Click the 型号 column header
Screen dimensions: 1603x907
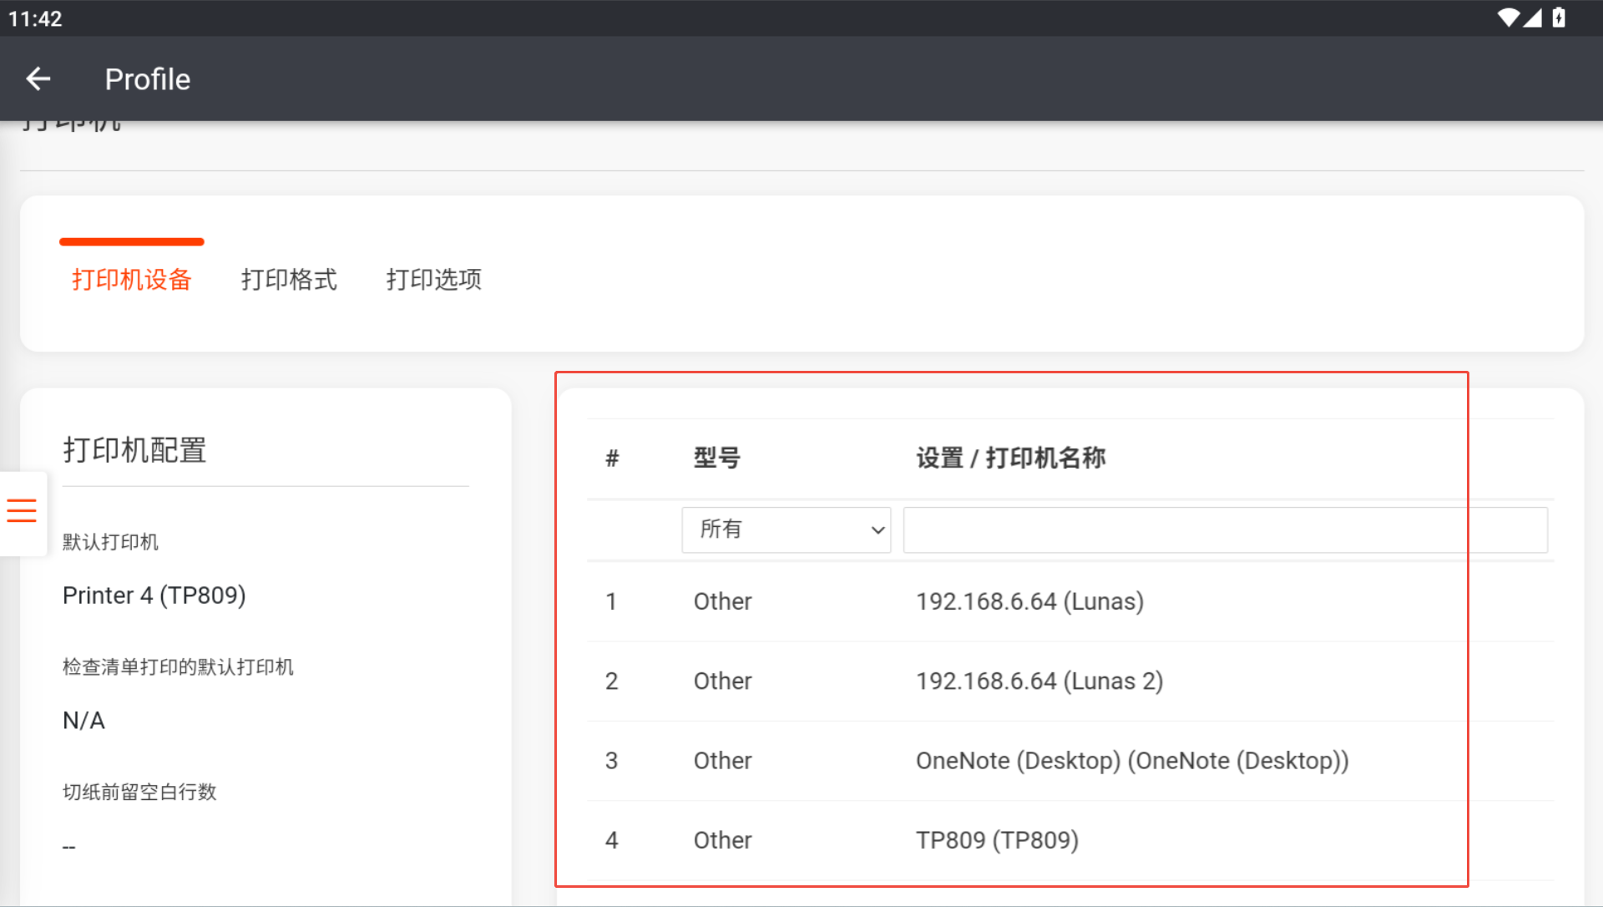pyautogui.click(x=716, y=458)
